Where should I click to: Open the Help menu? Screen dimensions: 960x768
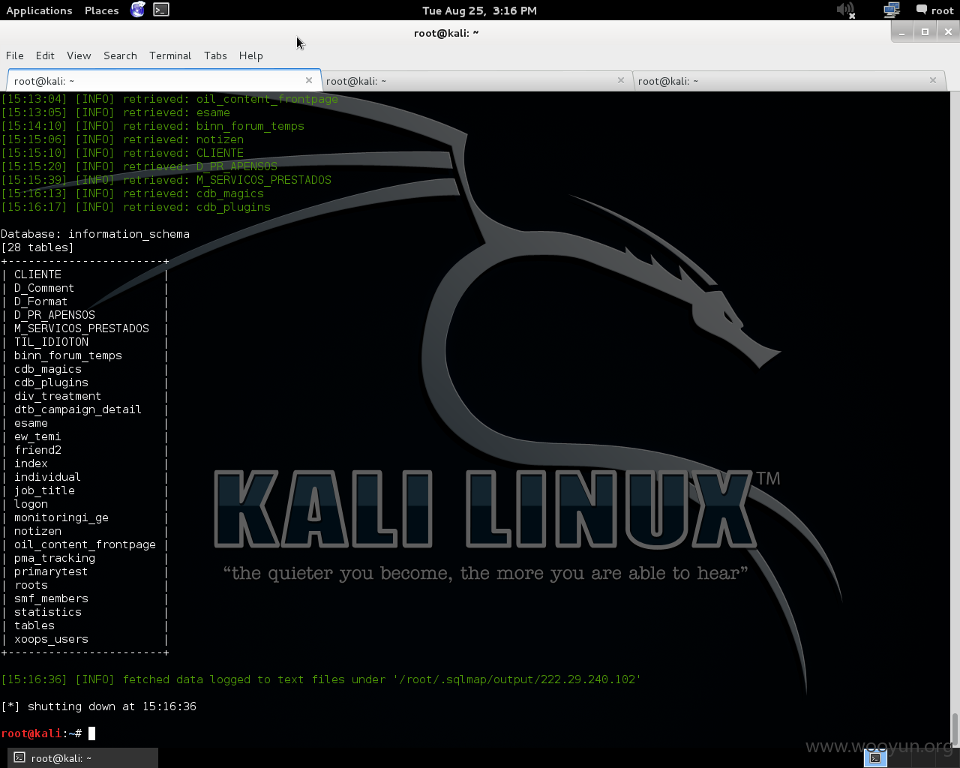pyautogui.click(x=251, y=55)
